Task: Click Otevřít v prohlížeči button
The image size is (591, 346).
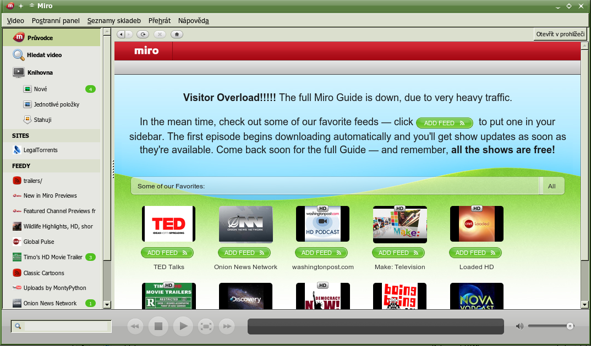Action: [x=561, y=34]
